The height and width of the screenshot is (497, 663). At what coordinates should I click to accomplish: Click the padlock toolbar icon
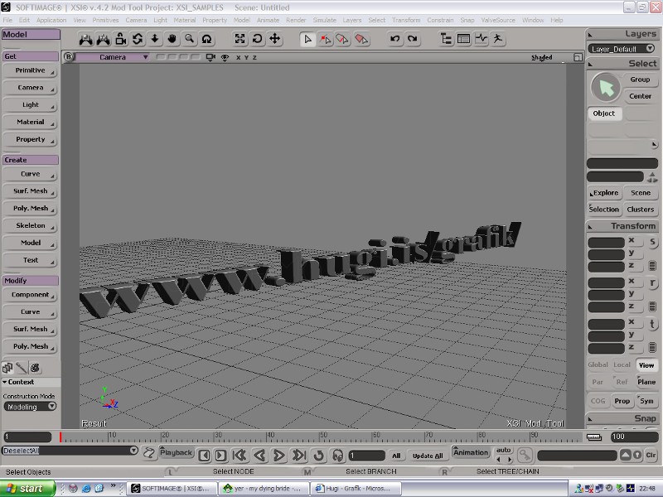[120, 39]
